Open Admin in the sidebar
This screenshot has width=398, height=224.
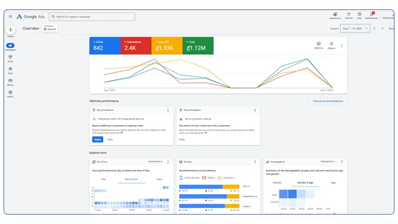(11, 94)
